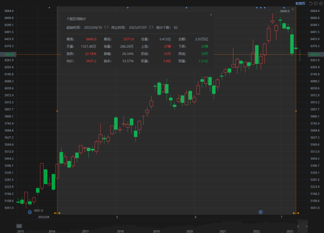Viewport: 324px width, 233px height.
Task: Click the 总额 value 2.03万亿
Action: pos(202,39)
